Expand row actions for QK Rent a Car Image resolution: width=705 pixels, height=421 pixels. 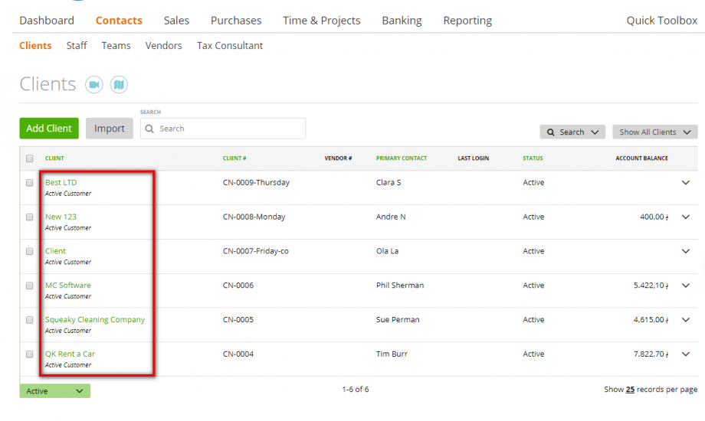click(x=686, y=354)
